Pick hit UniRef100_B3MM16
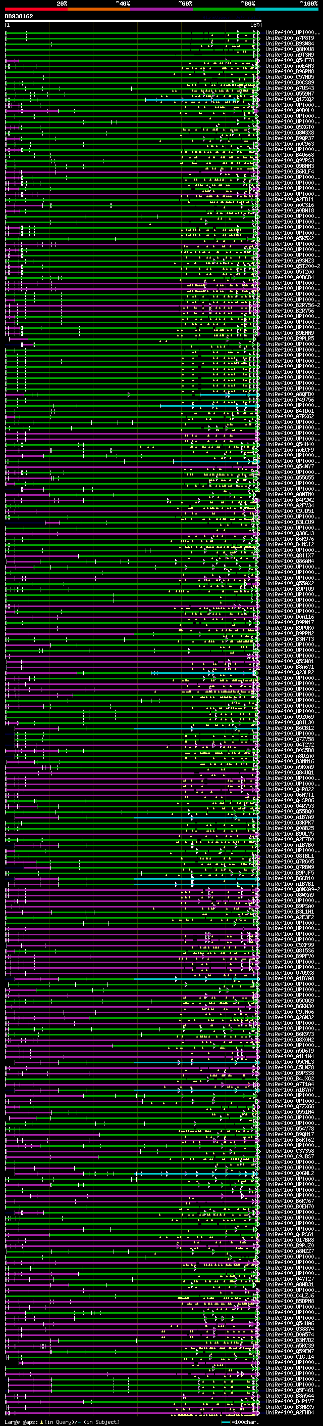323x1426 pixels. click(x=290, y=762)
